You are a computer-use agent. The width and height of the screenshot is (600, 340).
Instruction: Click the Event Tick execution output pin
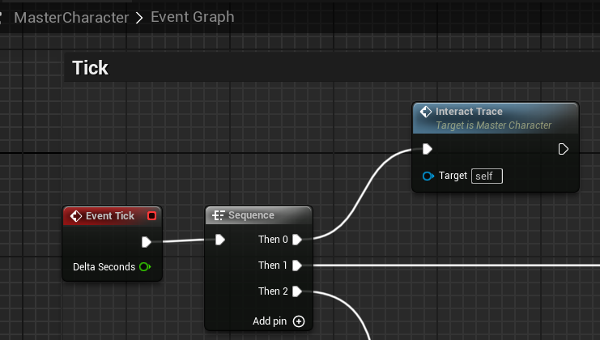tap(147, 242)
